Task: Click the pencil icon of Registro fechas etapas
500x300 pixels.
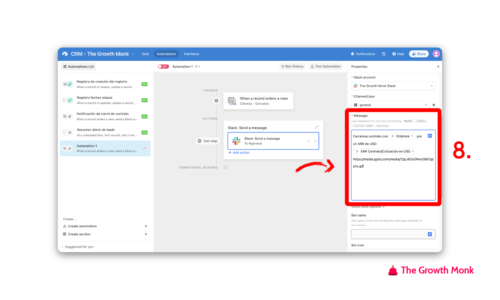Action: (70, 100)
